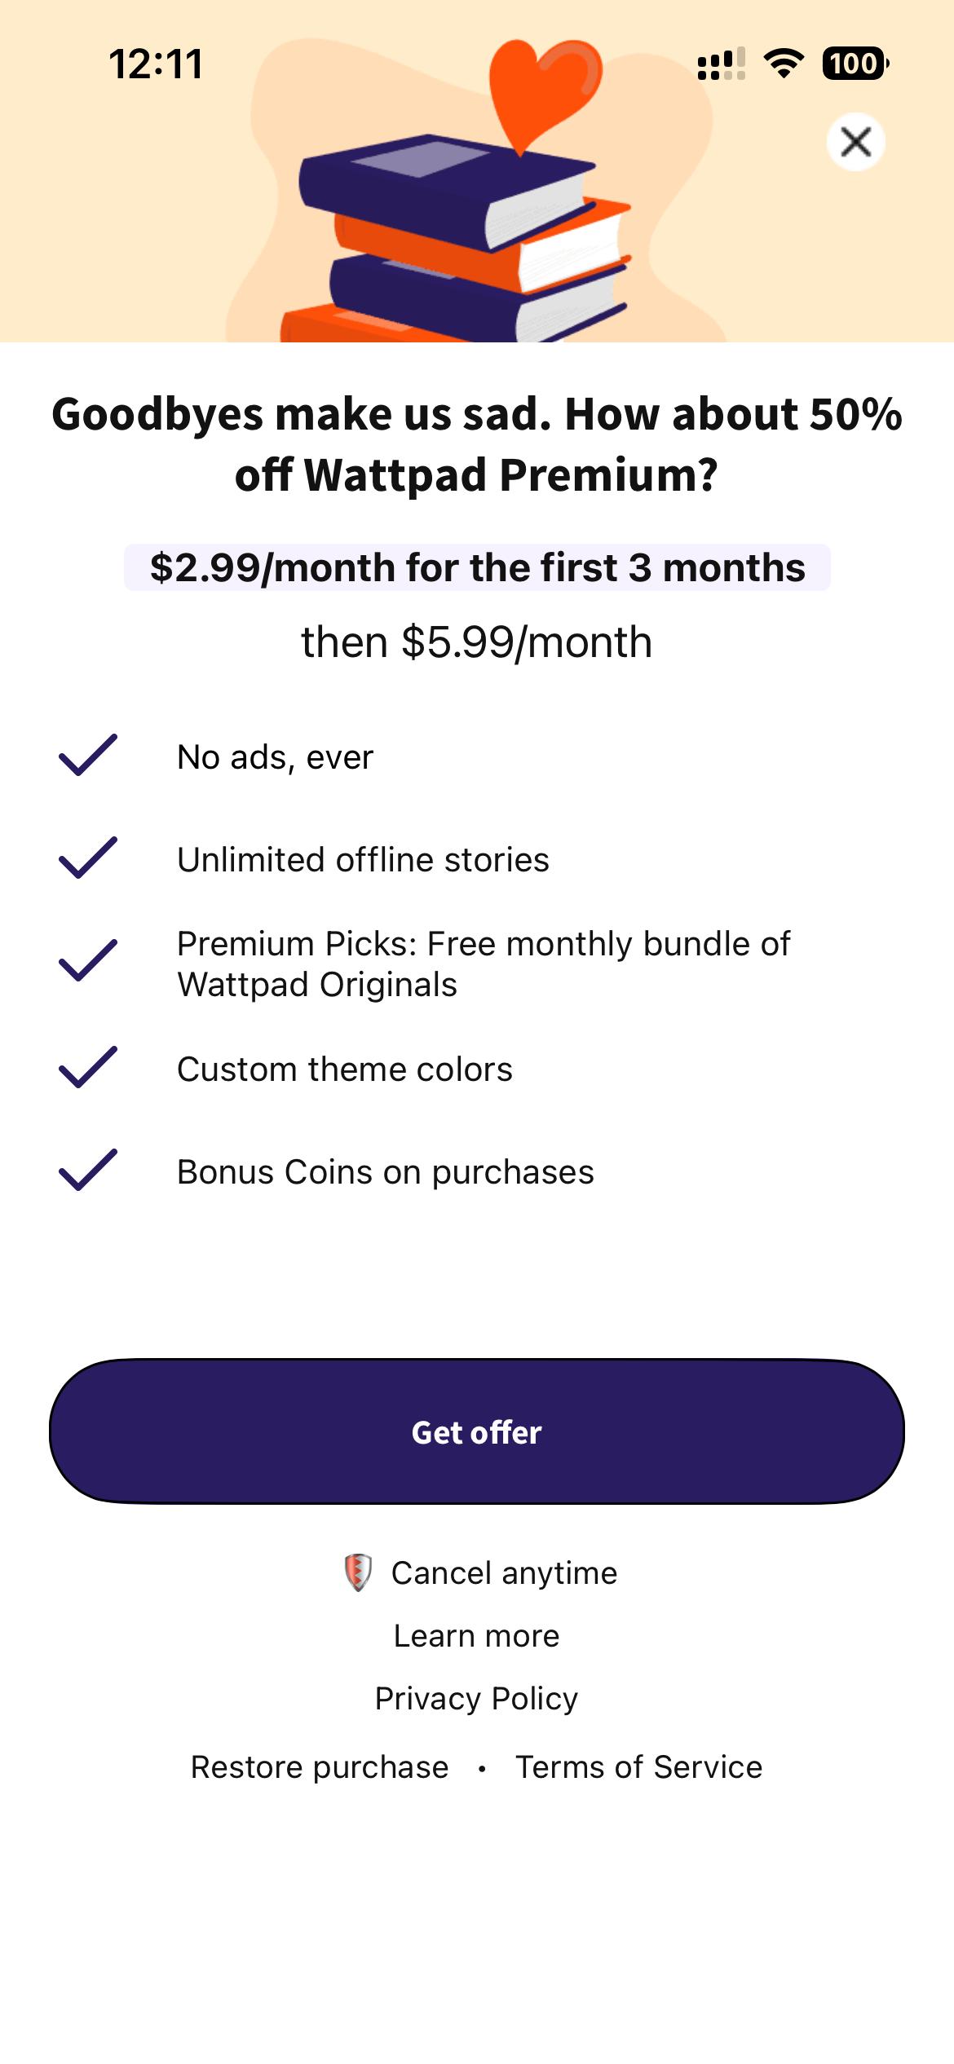Tap the cellular signal strength icon
The height and width of the screenshot is (2064, 954).
(721, 64)
